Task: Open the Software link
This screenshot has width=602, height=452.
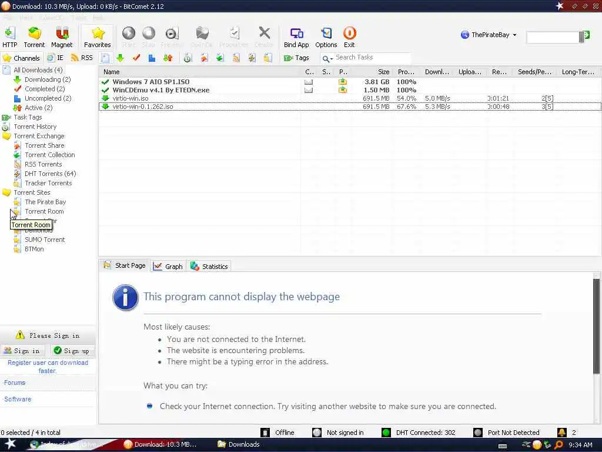Action: pyautogui.click(x=18, y=399)
